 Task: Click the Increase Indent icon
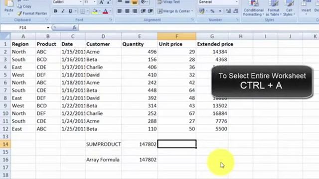151,11
